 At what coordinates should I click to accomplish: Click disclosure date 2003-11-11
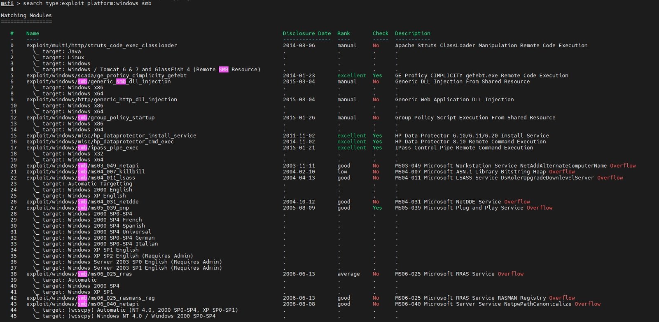pos(299,166)
